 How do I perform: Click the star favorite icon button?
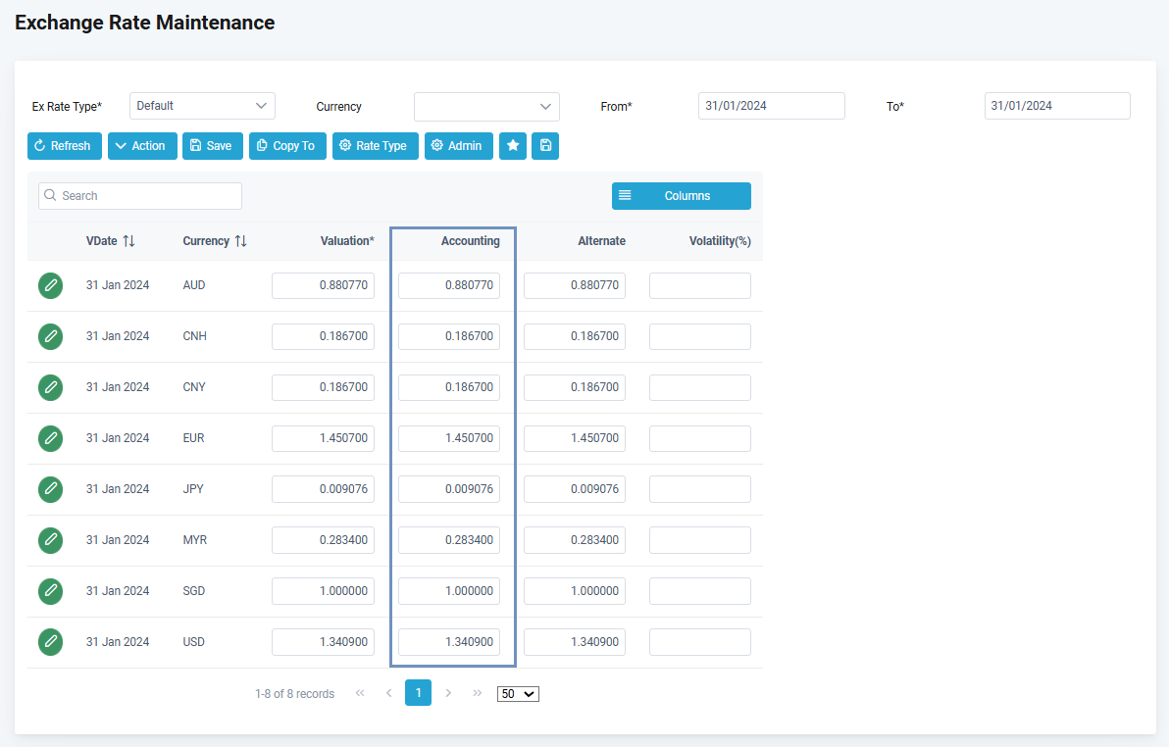[x=512, y=146]
